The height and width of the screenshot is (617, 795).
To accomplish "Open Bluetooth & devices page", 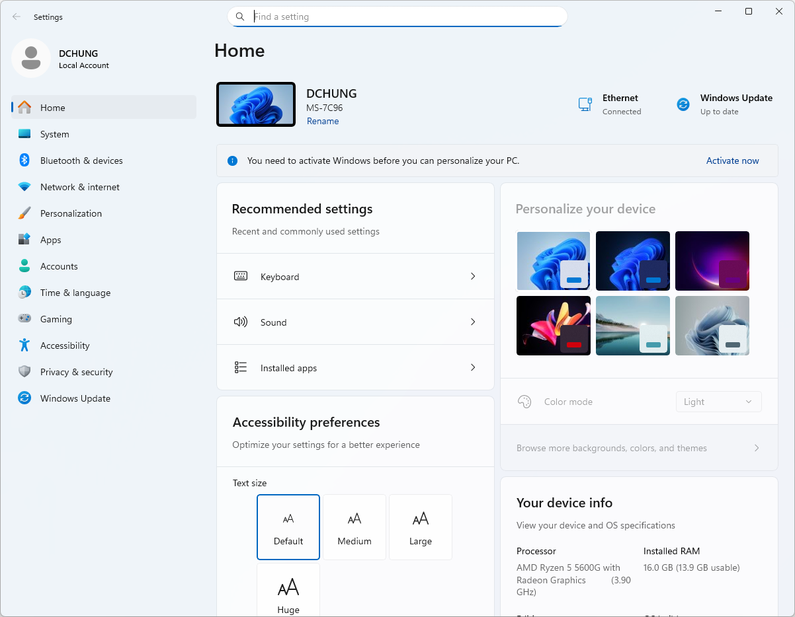I will click(104, 161).
